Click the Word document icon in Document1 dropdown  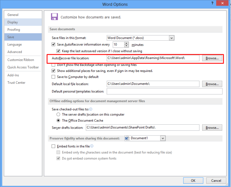click(x=127, y=138)
